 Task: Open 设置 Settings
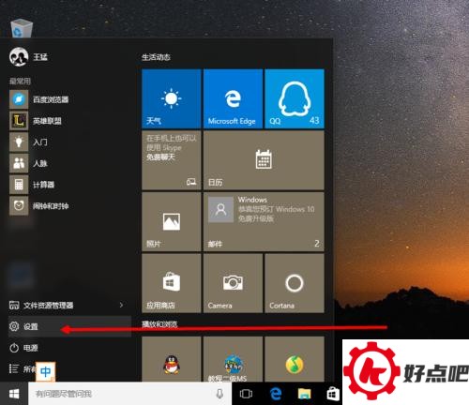pos(69,326)
